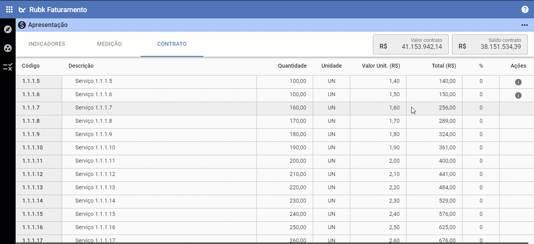The image size is (534, 244).
Task: Click the horizontal scrollbar at the bottom
Action: click(x=274, y=243)
